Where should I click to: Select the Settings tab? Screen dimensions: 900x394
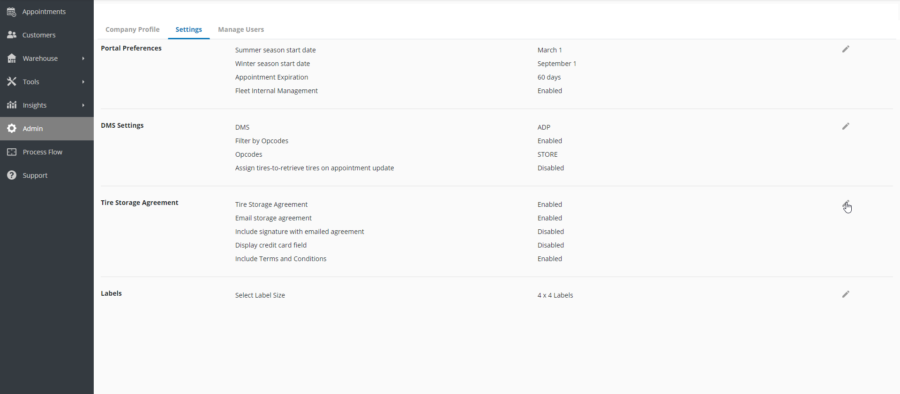click(x=189, y=29)
